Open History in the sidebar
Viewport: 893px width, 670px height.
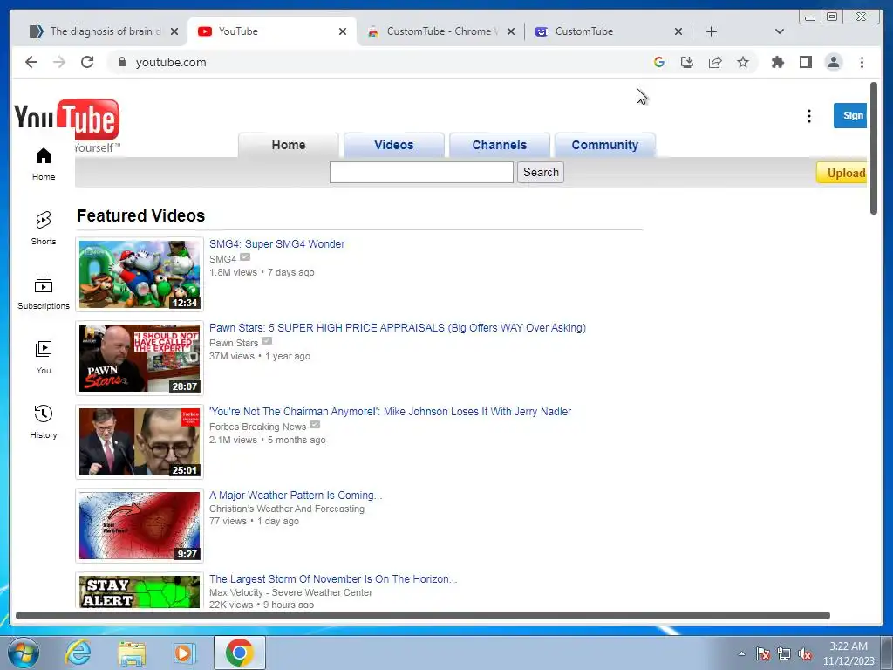tap(44, 421)
